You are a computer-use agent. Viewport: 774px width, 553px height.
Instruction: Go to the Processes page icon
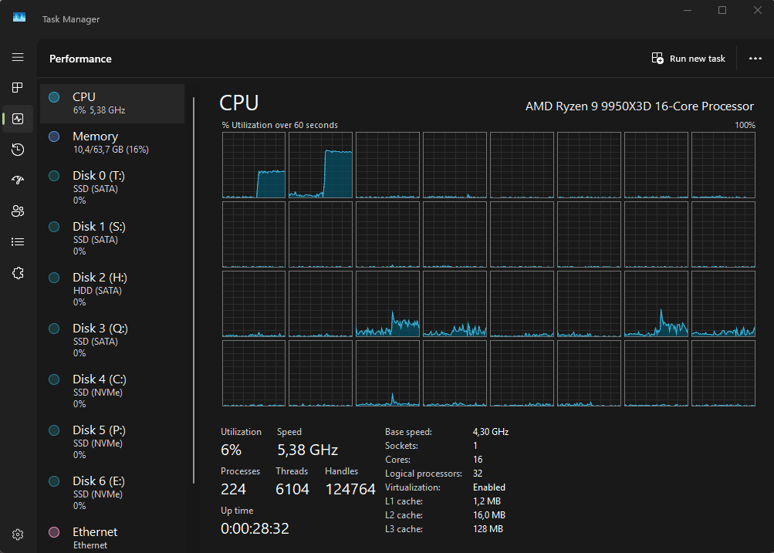[18, 88]
